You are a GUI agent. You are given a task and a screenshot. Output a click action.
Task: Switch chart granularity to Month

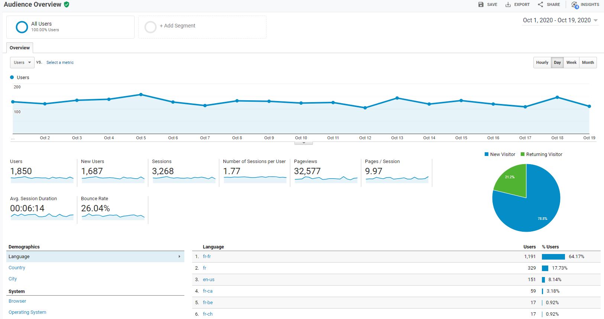(588, 62)
